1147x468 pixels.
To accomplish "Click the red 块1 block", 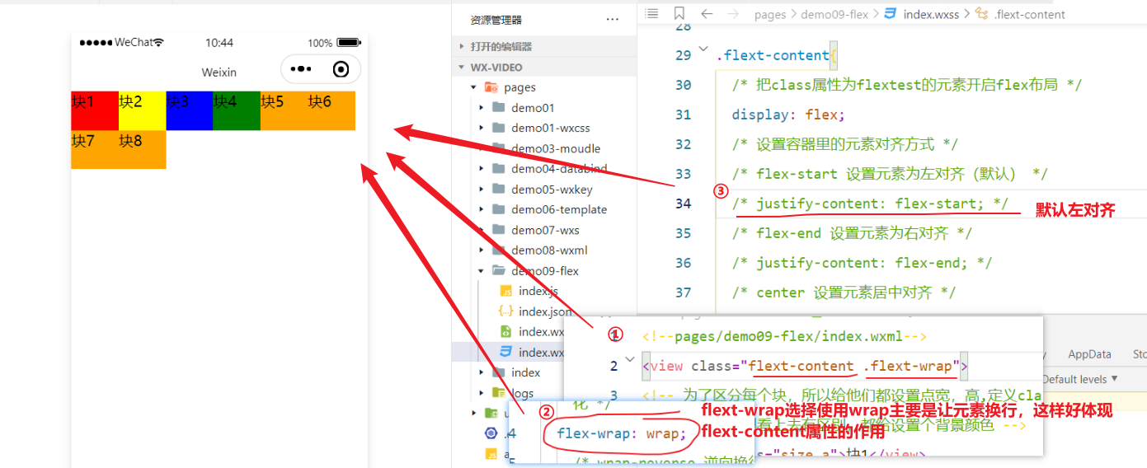I will point(95,110).
